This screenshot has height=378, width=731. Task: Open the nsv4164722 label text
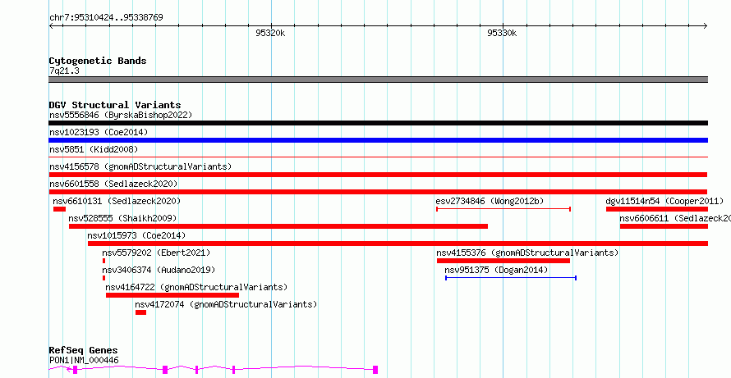click(x=196, y=287)
